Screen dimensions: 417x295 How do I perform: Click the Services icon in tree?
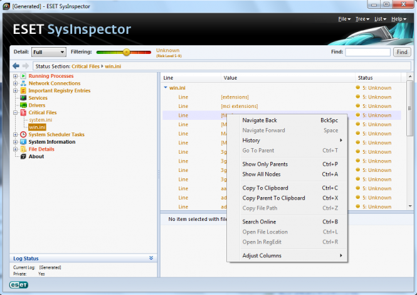coord(23,98)
